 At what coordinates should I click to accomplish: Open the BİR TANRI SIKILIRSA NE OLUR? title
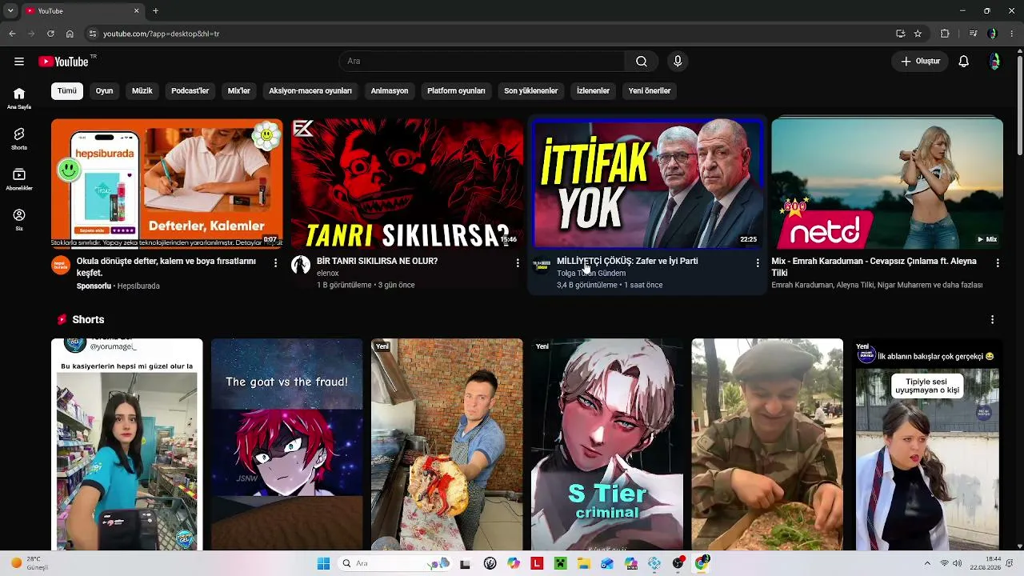pyautogui.click(x=377, y=261)
